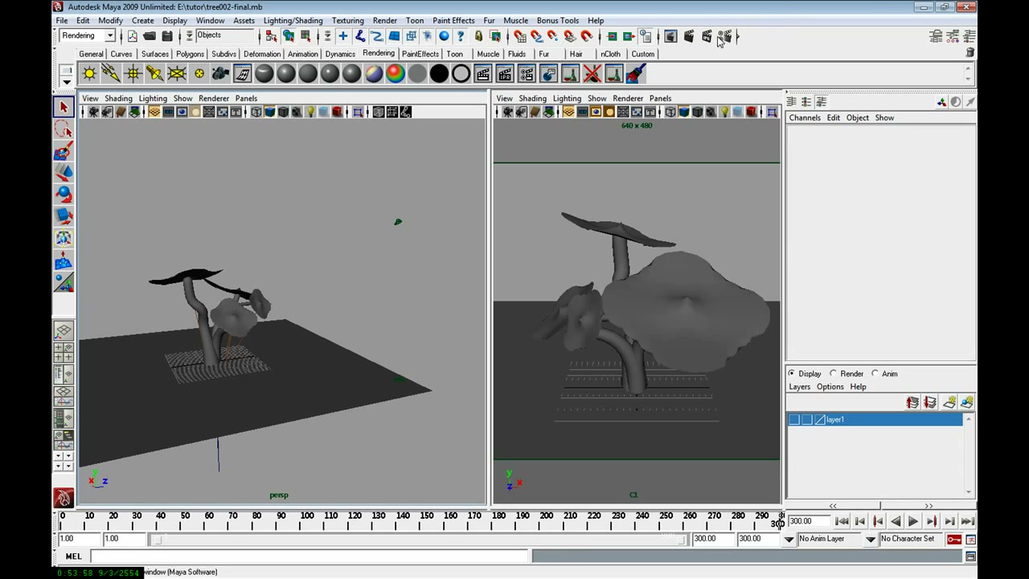Viewport: 1029px width, 579px height.
Task: Create a directional light from shelf
Action: [111, 74]
